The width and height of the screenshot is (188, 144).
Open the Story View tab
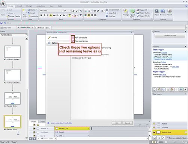7,28
